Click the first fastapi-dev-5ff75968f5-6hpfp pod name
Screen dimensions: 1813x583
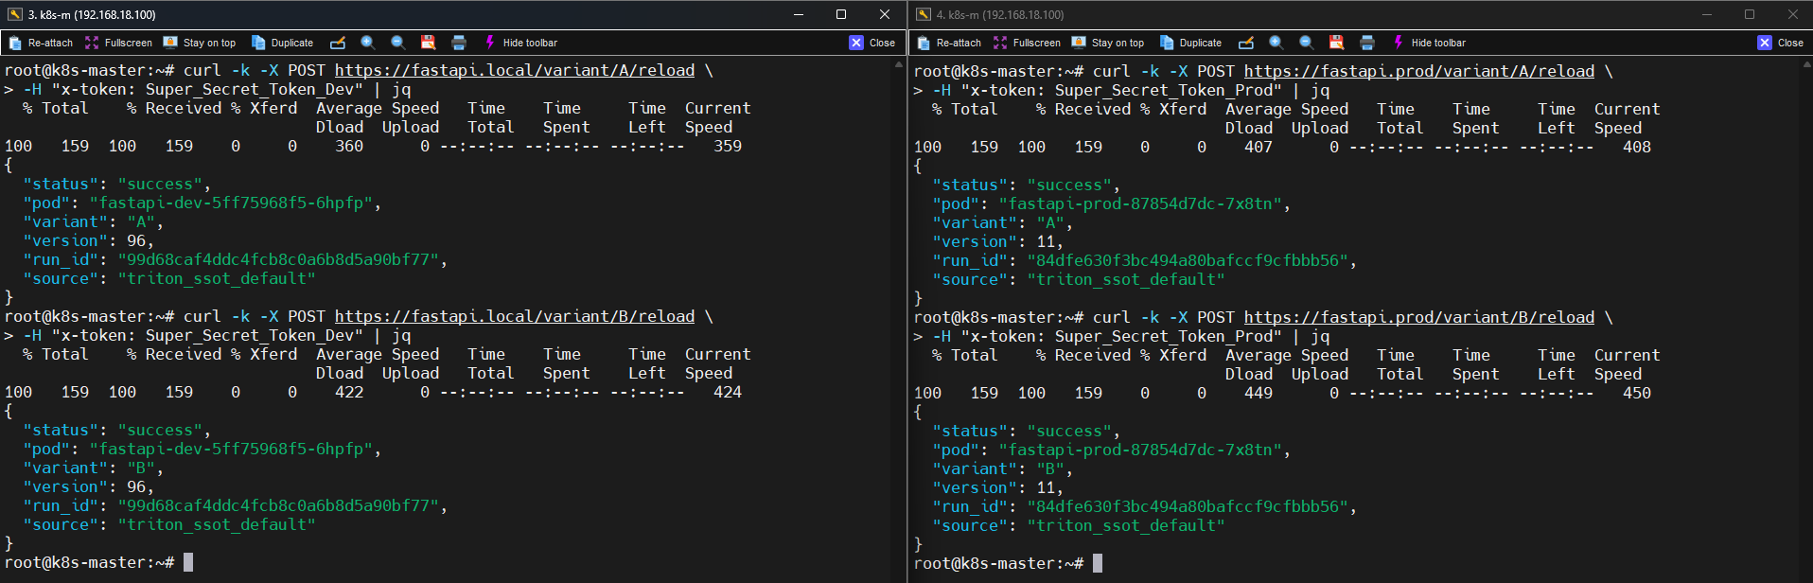coord(236,203)
